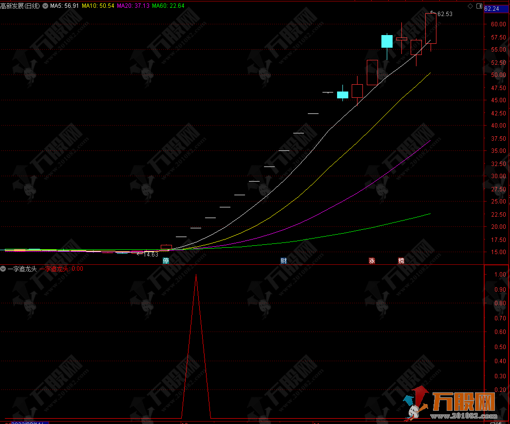Select the green MA60 label
Image resolution: width=510 pixels, height=424 pixels.
click(168, 6)
